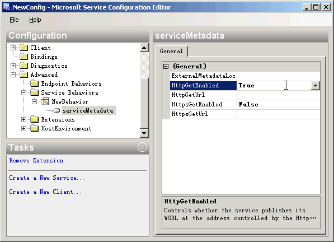Click the HttpGetUrl value field
Image resolution: width=334 pixels, height=242 pixels.
click(279, 95)
